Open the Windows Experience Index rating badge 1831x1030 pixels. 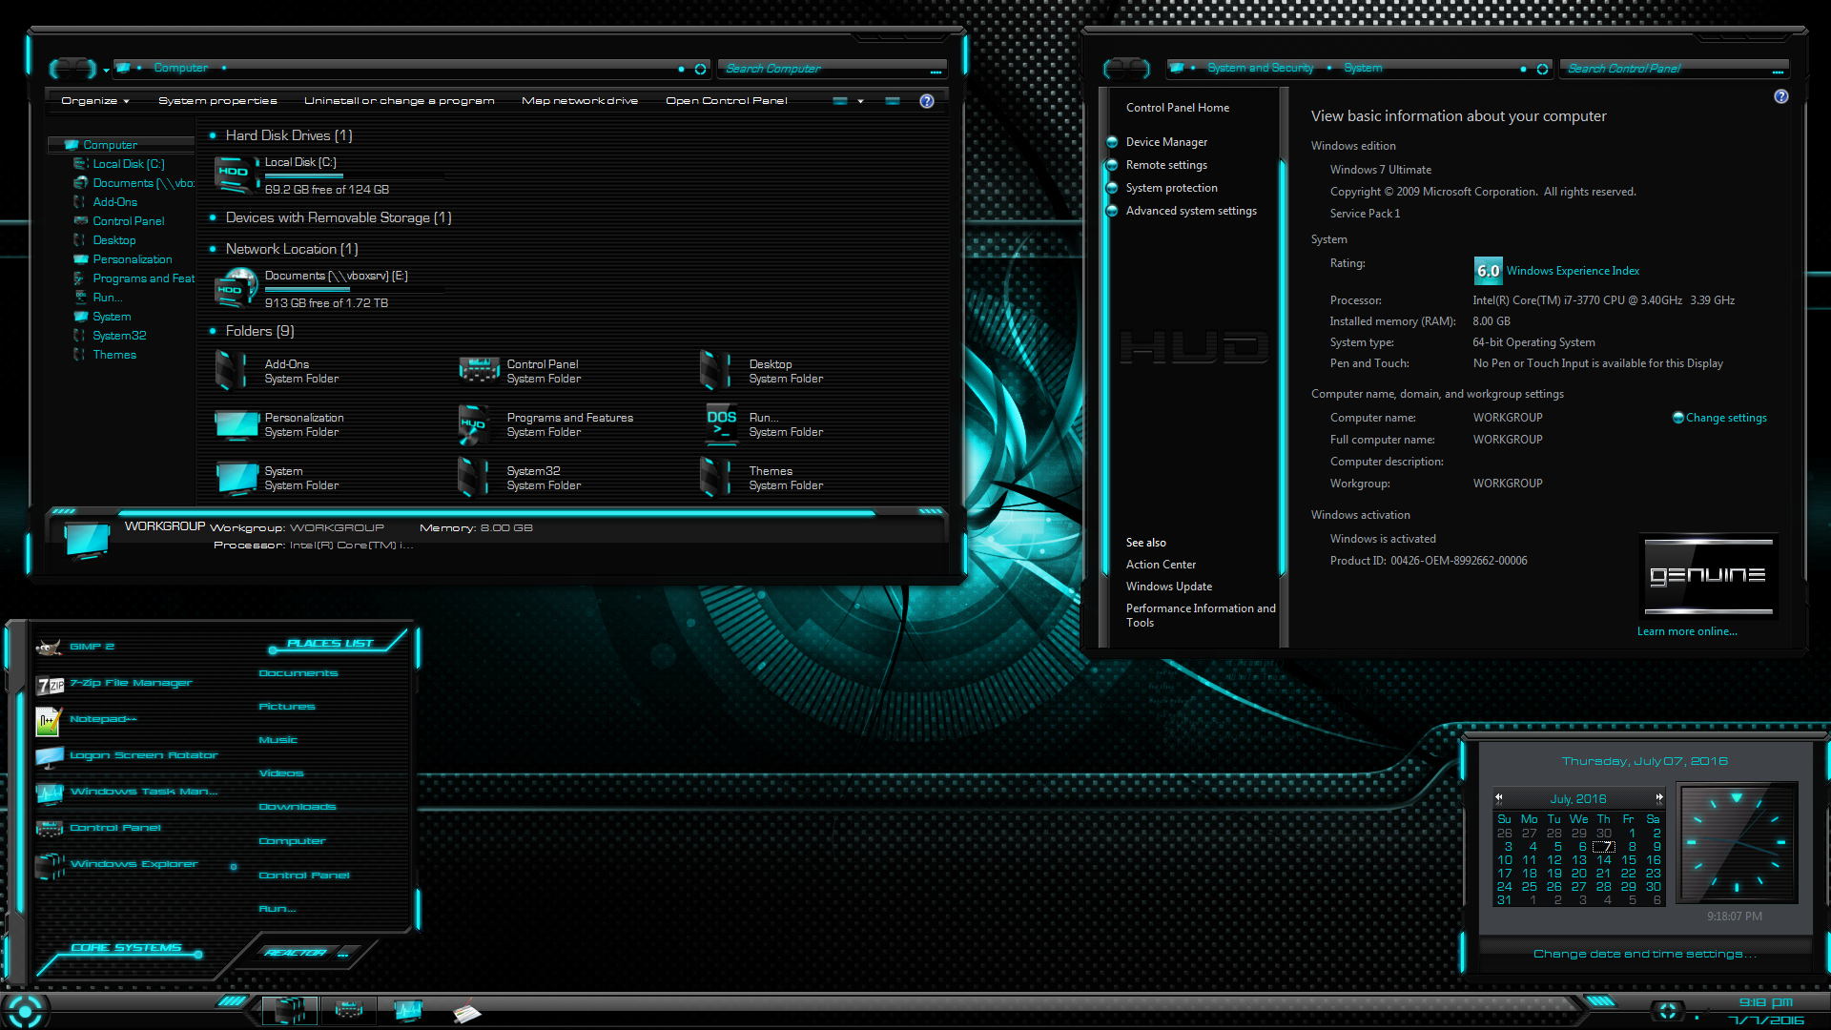pos(1488,271)
